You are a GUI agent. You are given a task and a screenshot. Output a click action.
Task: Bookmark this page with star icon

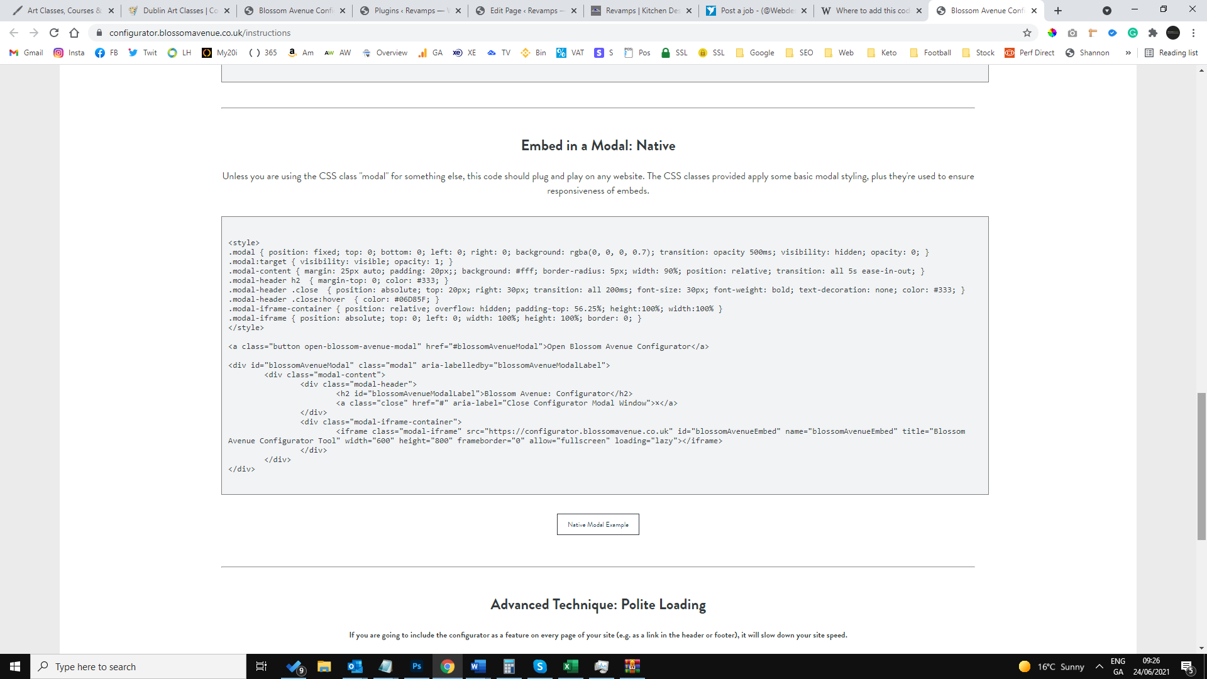tap(1027, 33)
